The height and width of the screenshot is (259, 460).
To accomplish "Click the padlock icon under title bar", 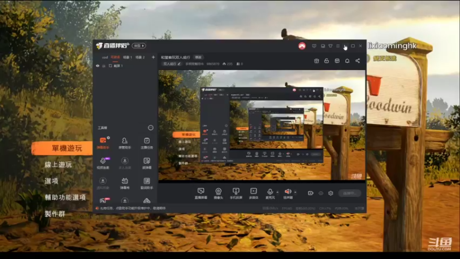I will [x=327, y=61].
